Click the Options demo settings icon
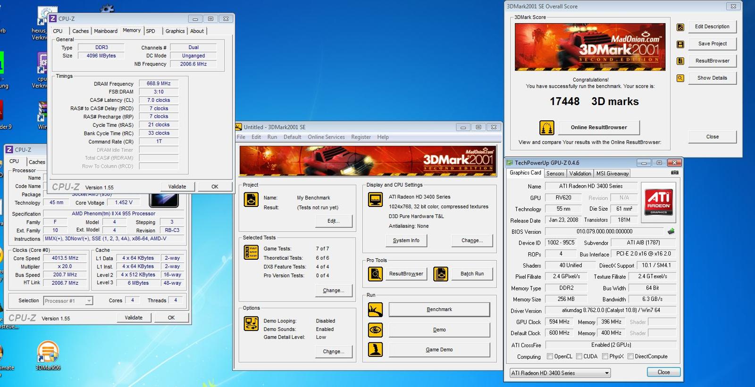Image resolution: width=755 pixels, height=387 pixels. [x=251, y=324]
